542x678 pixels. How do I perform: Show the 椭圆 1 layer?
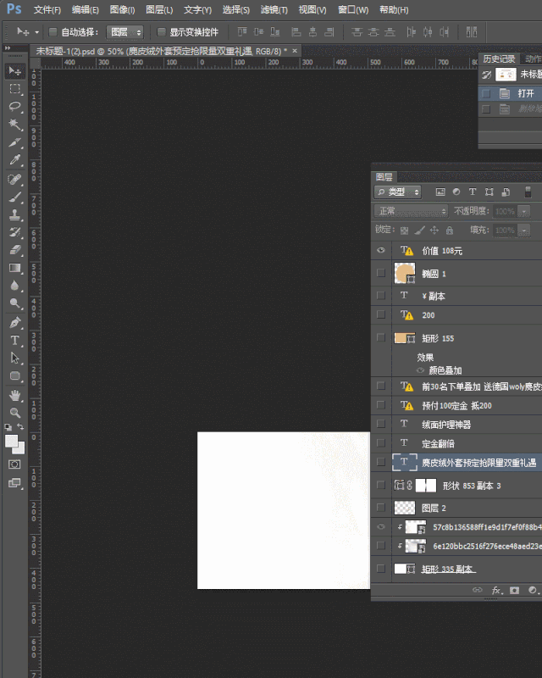381,273
